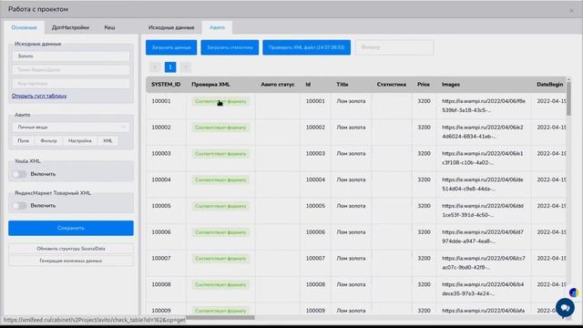Go to the previous page arrow

tap(155, 67)
